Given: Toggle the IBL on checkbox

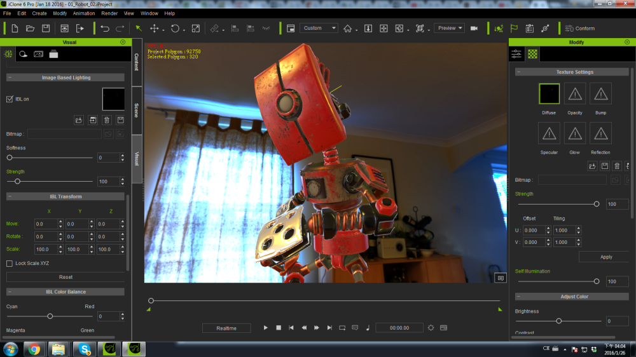Looking at the screenshot, I should [x=10, y=99].
